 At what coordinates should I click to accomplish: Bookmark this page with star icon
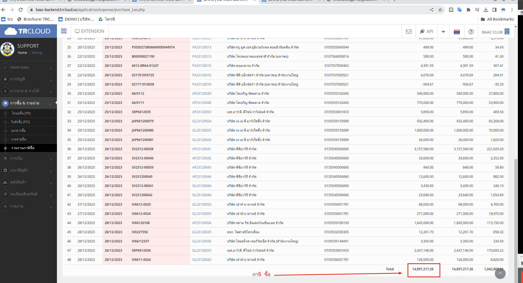click(x=440, y=10)
